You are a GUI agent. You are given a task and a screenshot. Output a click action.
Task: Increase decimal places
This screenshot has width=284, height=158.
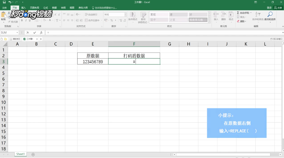pyautogui.click(x=121, y=20)
